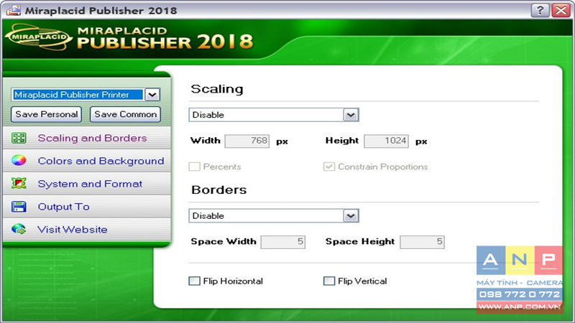Viewport: 575px width, 323px height.
Task: Click the Miraplacid logo in the header
Action: 39,37
